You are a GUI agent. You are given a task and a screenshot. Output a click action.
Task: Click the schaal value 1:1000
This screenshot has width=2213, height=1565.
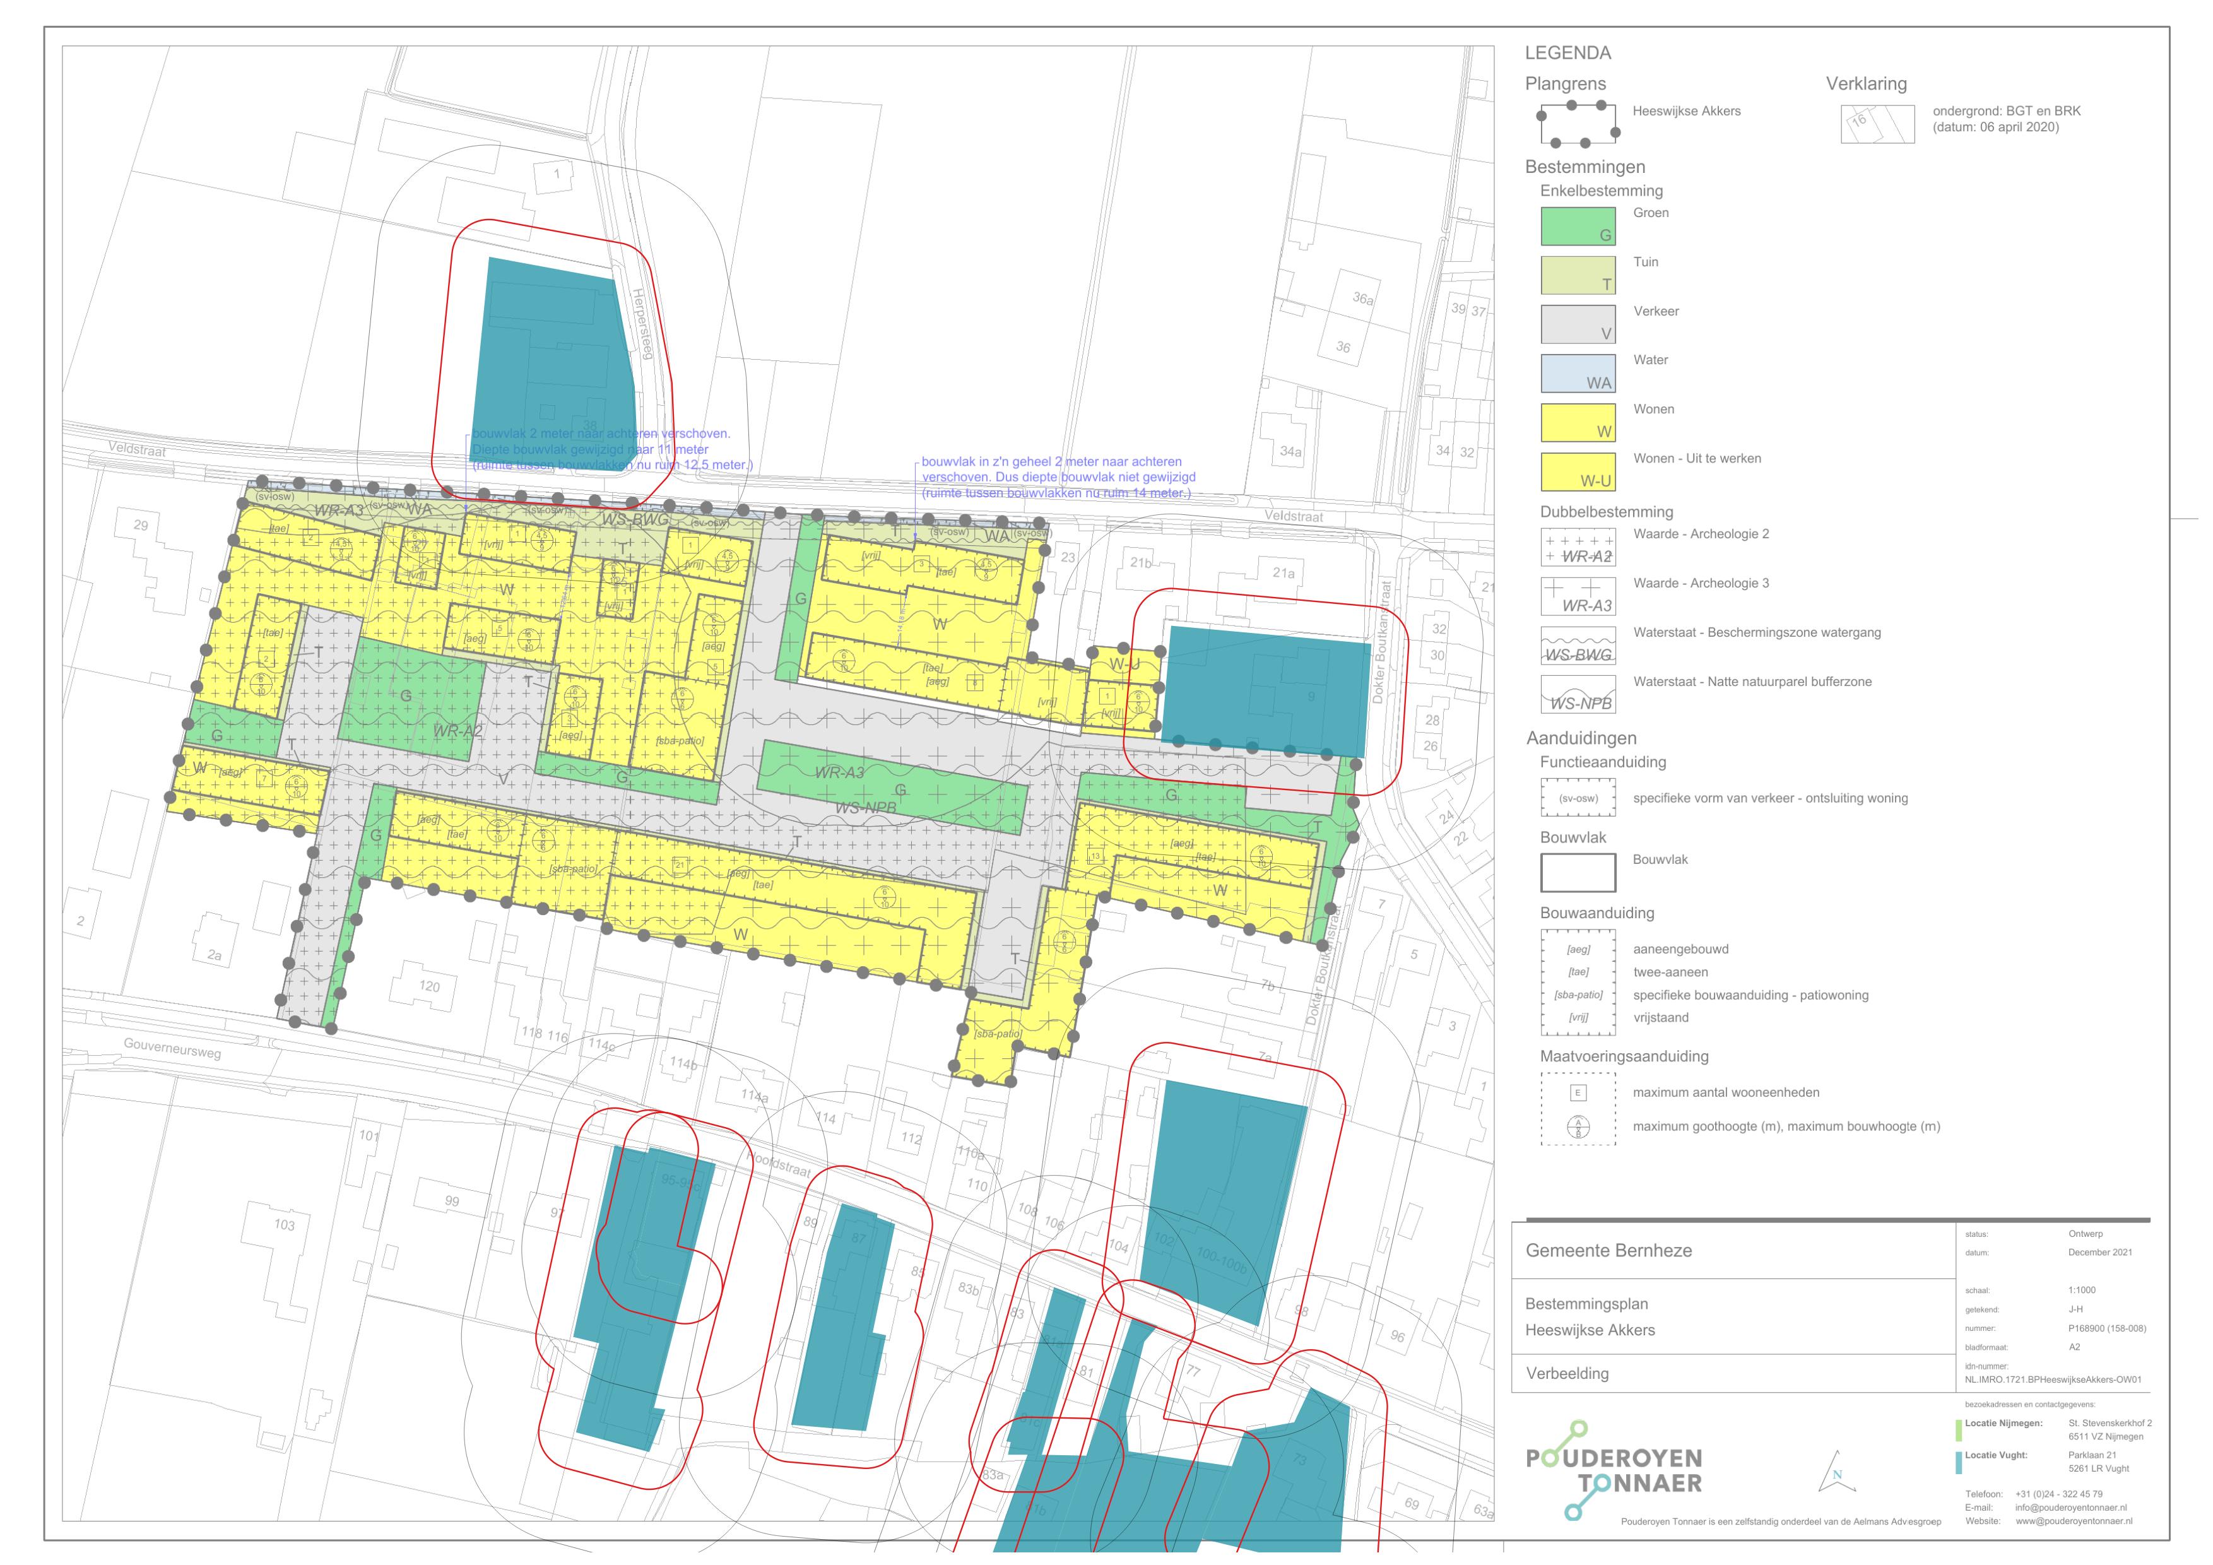pyautogui.click(x=2082, y=1290)
